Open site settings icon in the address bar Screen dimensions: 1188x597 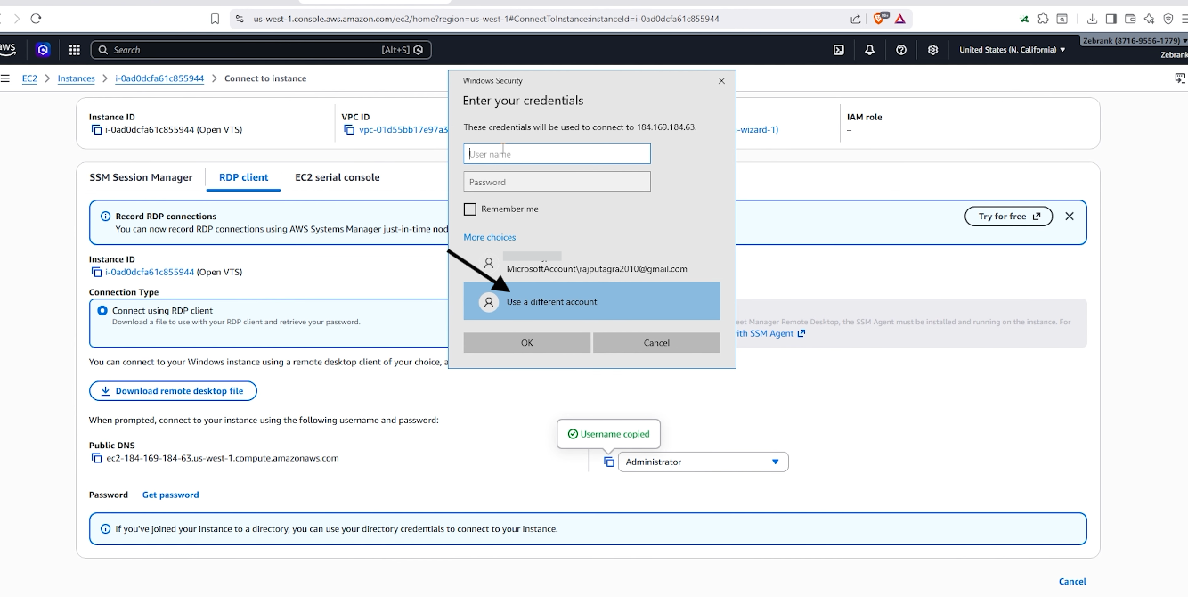pyautogui.click(x=240, y=19)
